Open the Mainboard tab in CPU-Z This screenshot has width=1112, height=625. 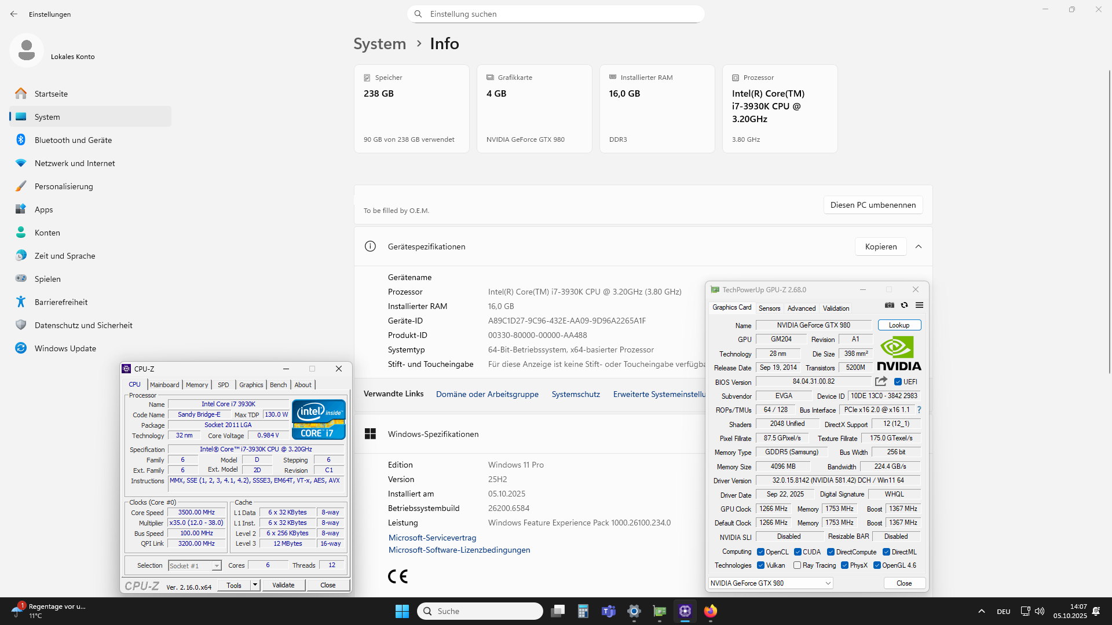164,385
